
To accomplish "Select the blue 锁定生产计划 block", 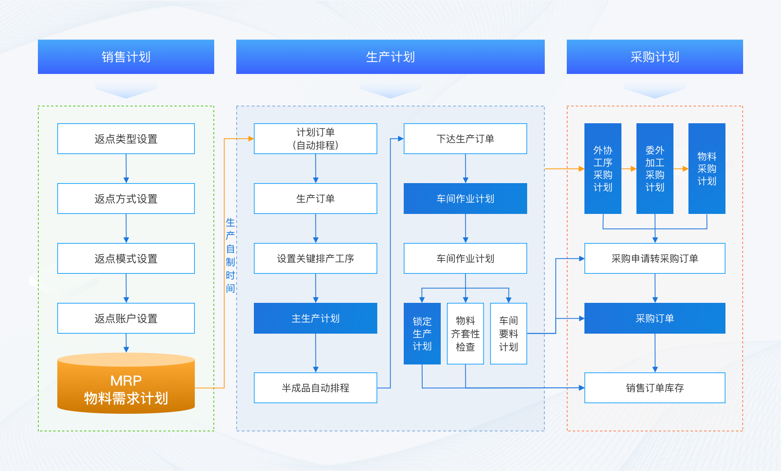I will click(422, 334).
